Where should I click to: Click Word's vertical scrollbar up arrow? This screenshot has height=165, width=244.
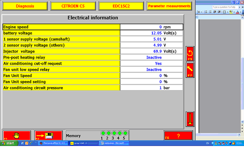(x=242, y=17)
